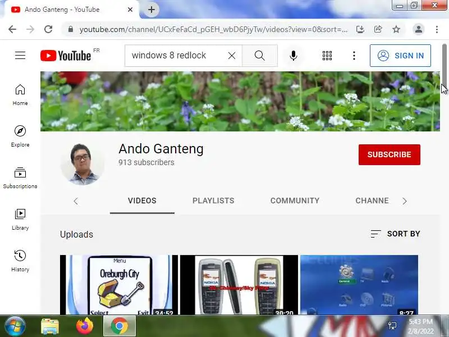View site information via lock icon
Image resolution: width=449 pixels, height=337 pixels.
point(71,29)
